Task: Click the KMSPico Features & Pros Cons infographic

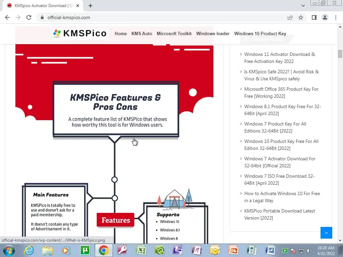Action: tap(114, 144)
